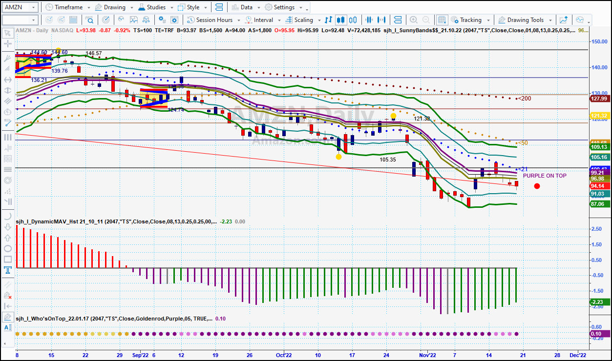The height and width of the screenshot is (361, 612).
Task: Click the stacked panels icon beside Style
Action: click(218, 7)
